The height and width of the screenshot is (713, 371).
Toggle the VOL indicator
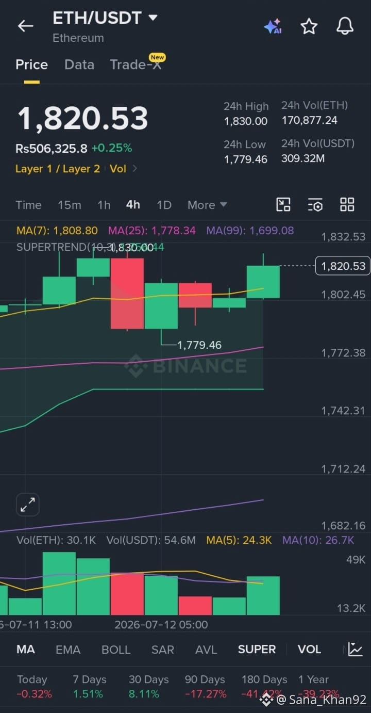pos(309,649)
